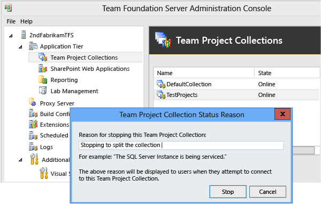Click the Proxy Server gear icon
The height and width of the screenshot is (204, 321).
[x=33, y=102]
